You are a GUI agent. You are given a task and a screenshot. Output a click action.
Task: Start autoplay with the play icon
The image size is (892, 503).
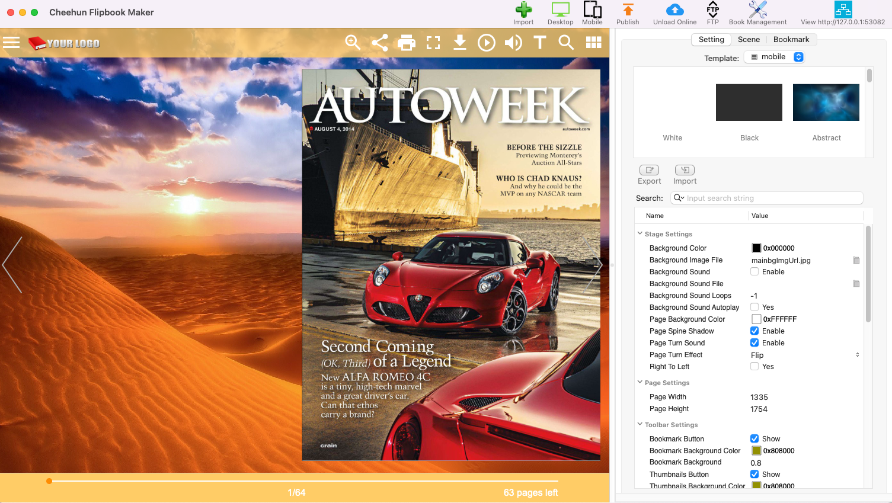(x=487, y=43)
